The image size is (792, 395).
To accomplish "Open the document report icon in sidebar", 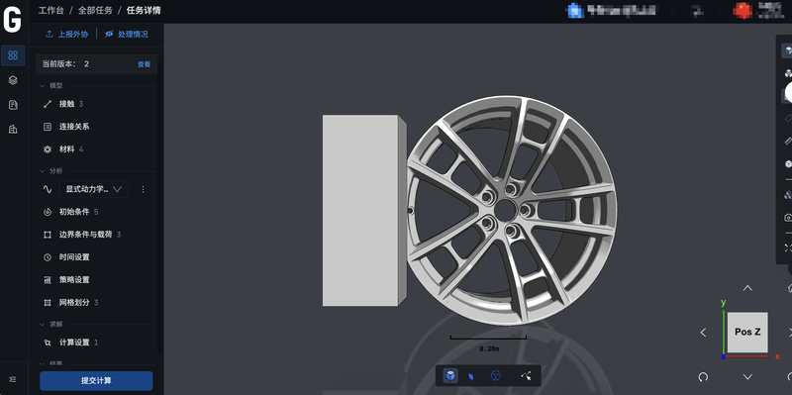I will coord(13,105).
